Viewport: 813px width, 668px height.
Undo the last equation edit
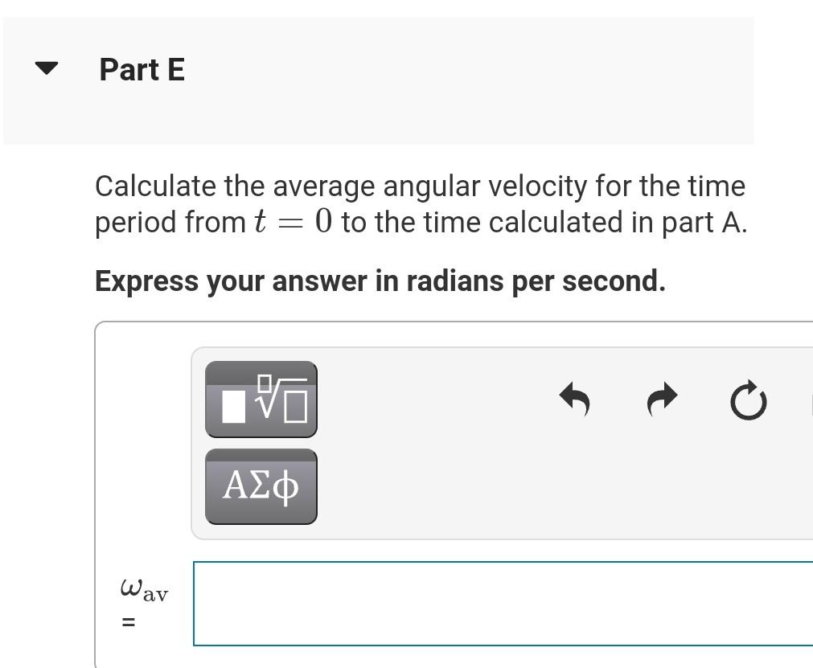coord(574,400)
